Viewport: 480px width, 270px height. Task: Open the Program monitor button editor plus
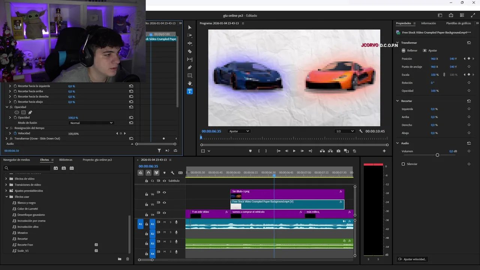384,151
